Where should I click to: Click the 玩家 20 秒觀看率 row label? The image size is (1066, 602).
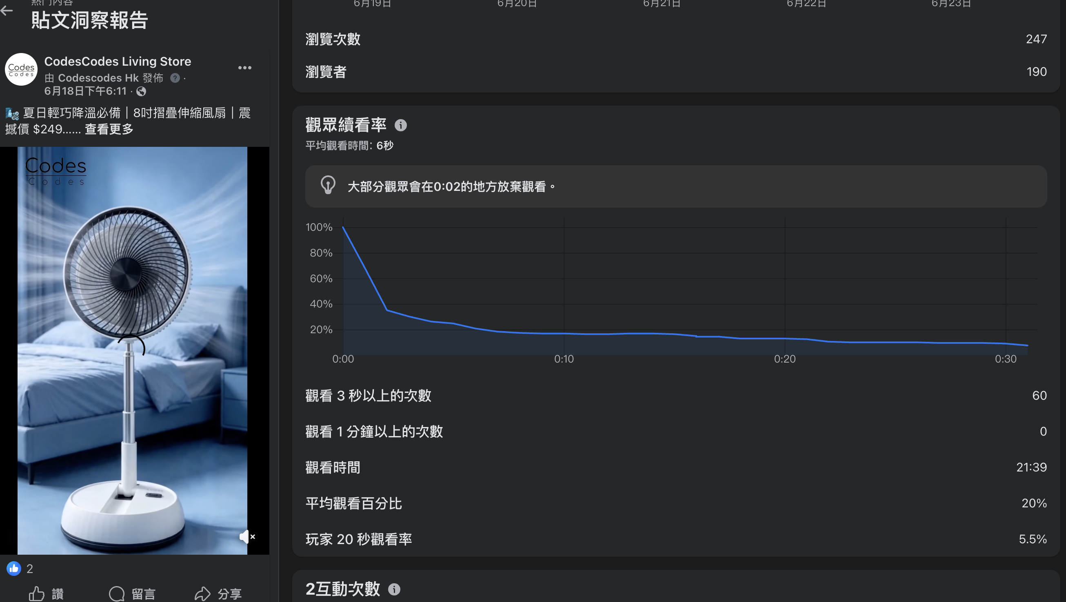(x=358, y=540)
